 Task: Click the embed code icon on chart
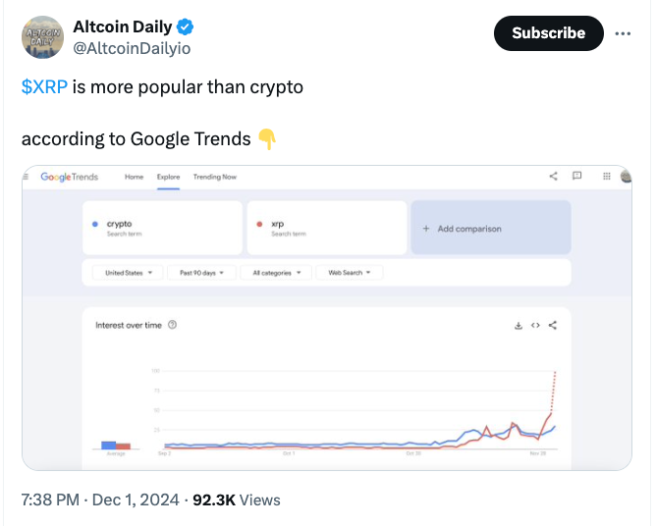point(535,326)
